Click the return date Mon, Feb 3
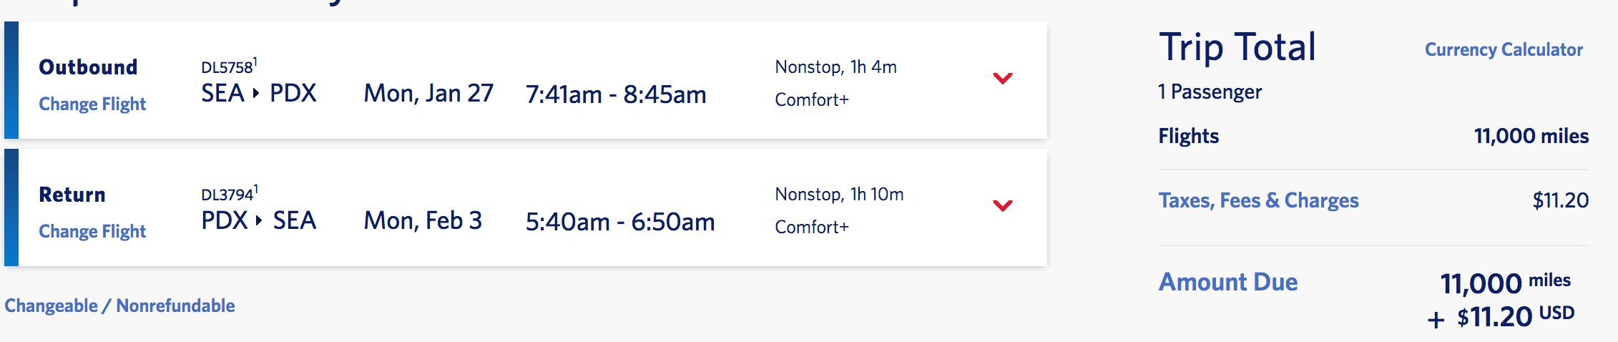 (x=423, y=221)
